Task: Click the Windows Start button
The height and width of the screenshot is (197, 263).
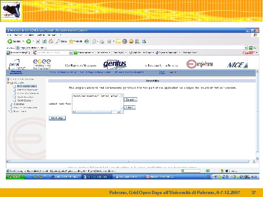Action: (15, 177)
